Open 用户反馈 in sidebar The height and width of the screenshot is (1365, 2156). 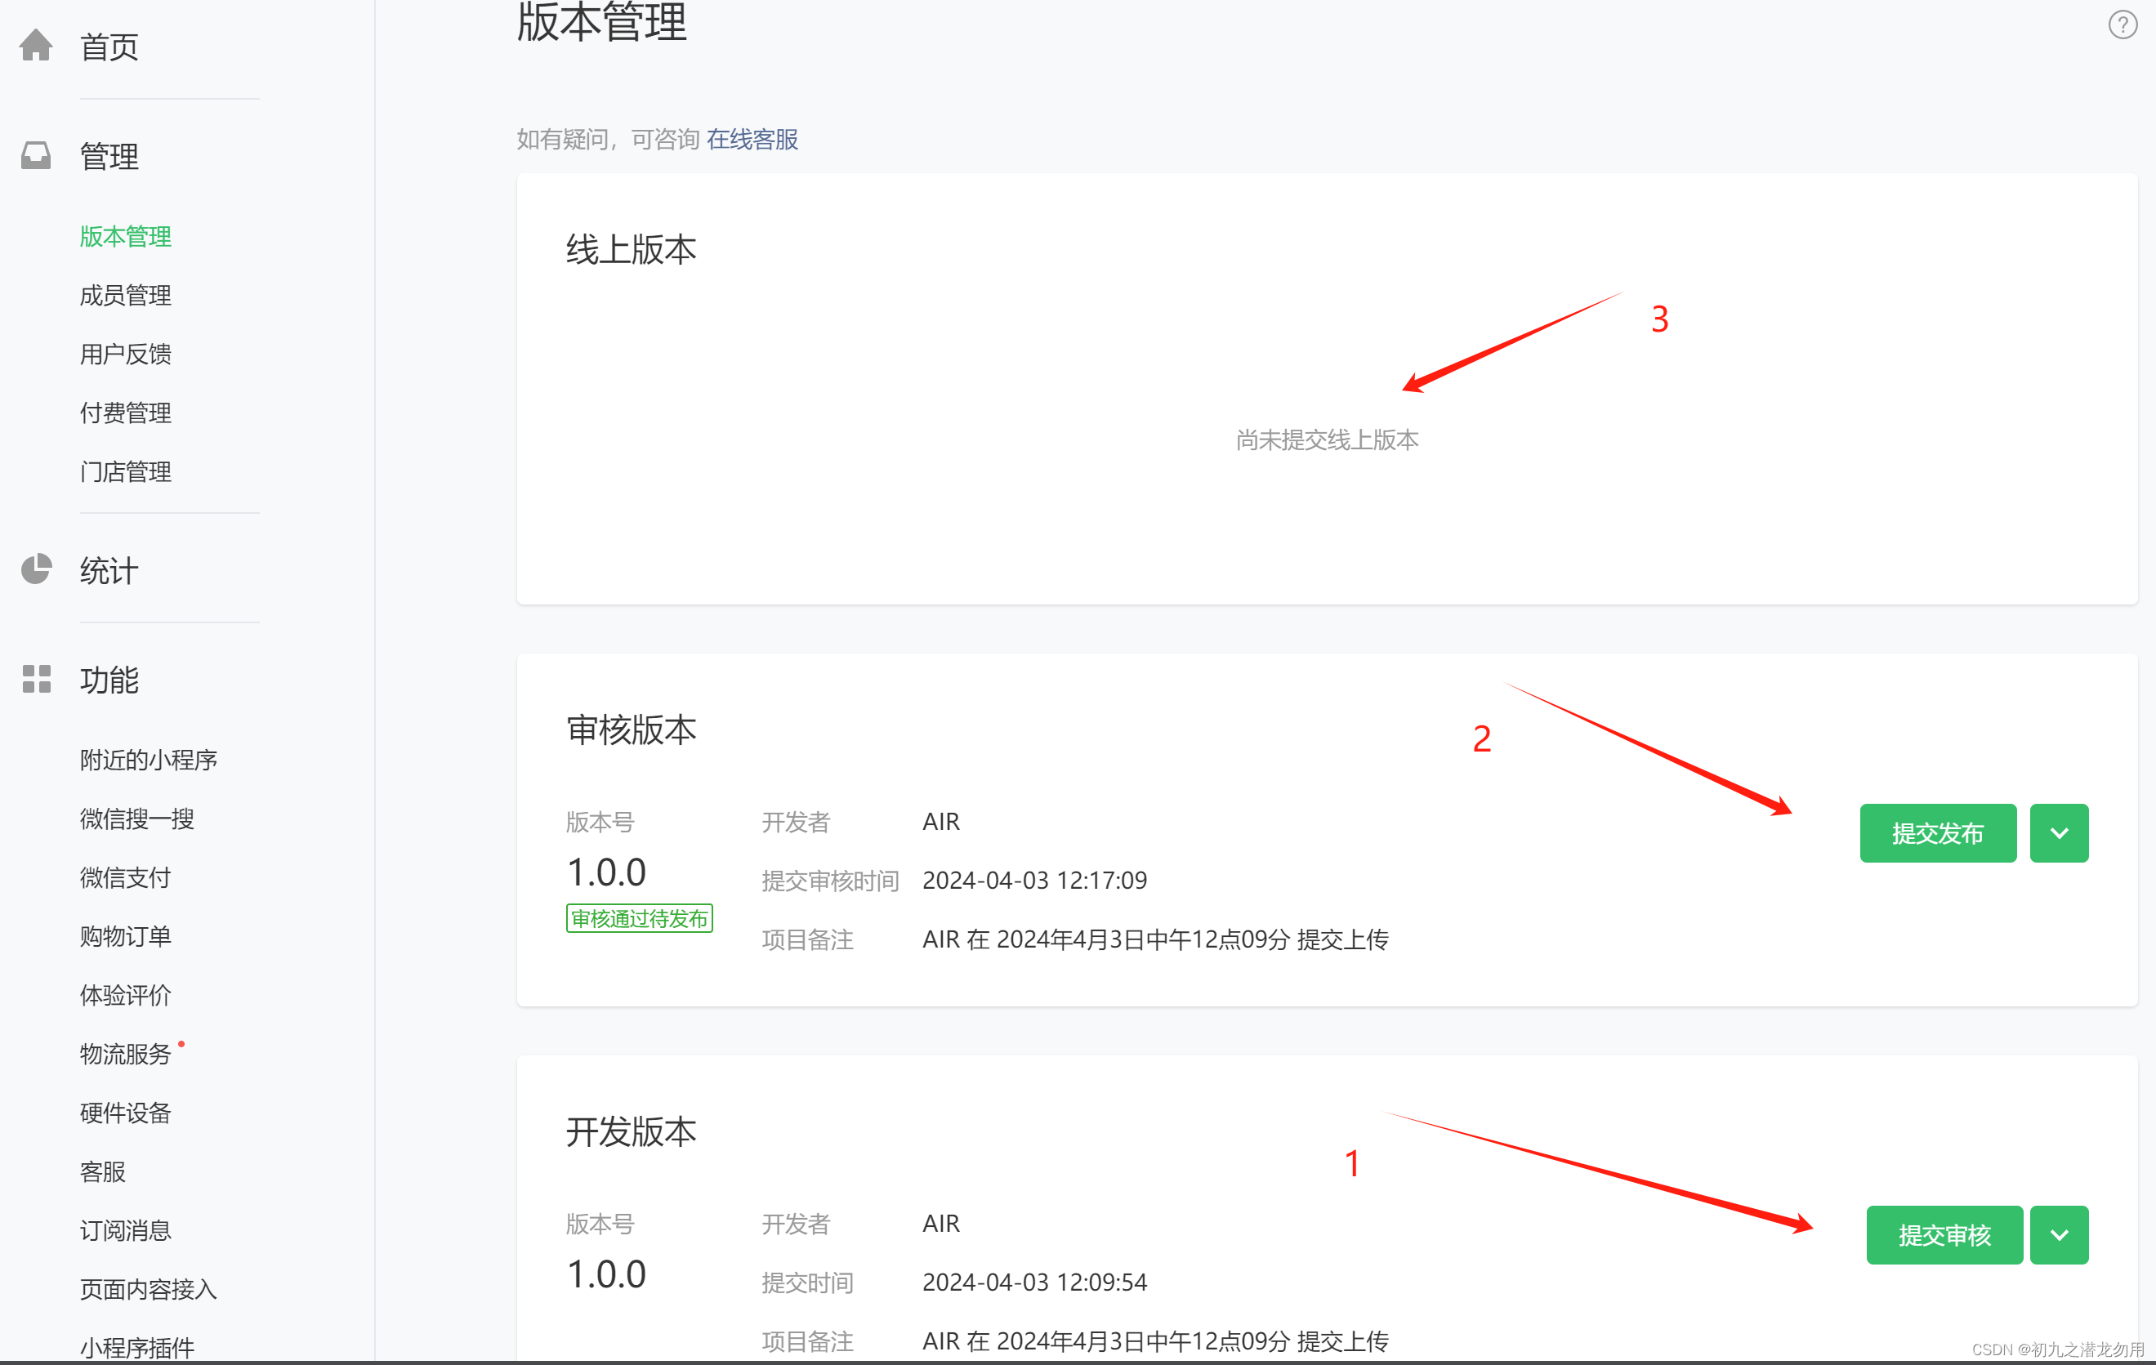[125, 355]
